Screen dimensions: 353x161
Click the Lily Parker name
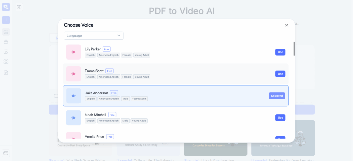click(93, 49)
